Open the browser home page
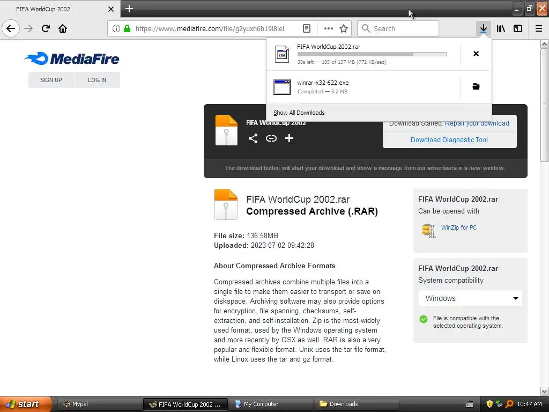 63,28
